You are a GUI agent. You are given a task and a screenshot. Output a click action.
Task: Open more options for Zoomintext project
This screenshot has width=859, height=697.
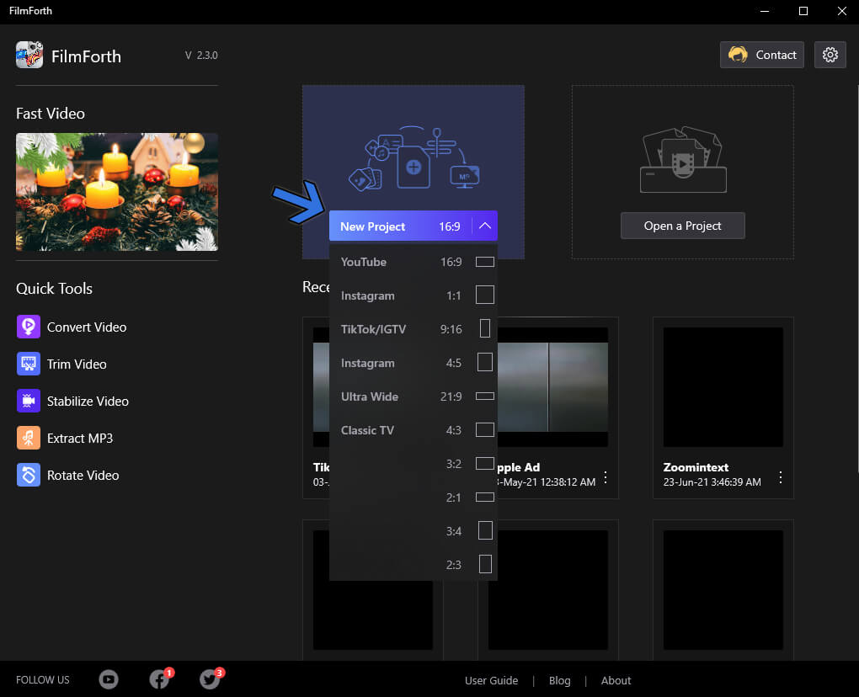click(x=781, y=477)
